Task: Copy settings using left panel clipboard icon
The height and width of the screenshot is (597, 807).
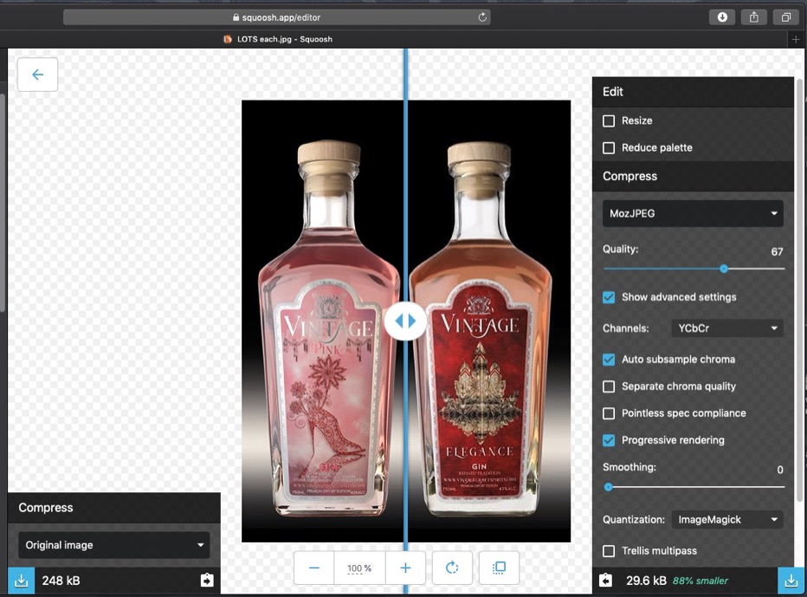Action: click(206, 581)
